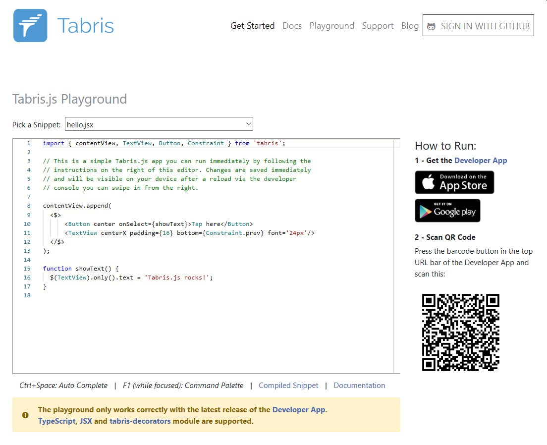Click Get it on Google Play badge
The width and height of the screenshot is (547, 445).
447,211
